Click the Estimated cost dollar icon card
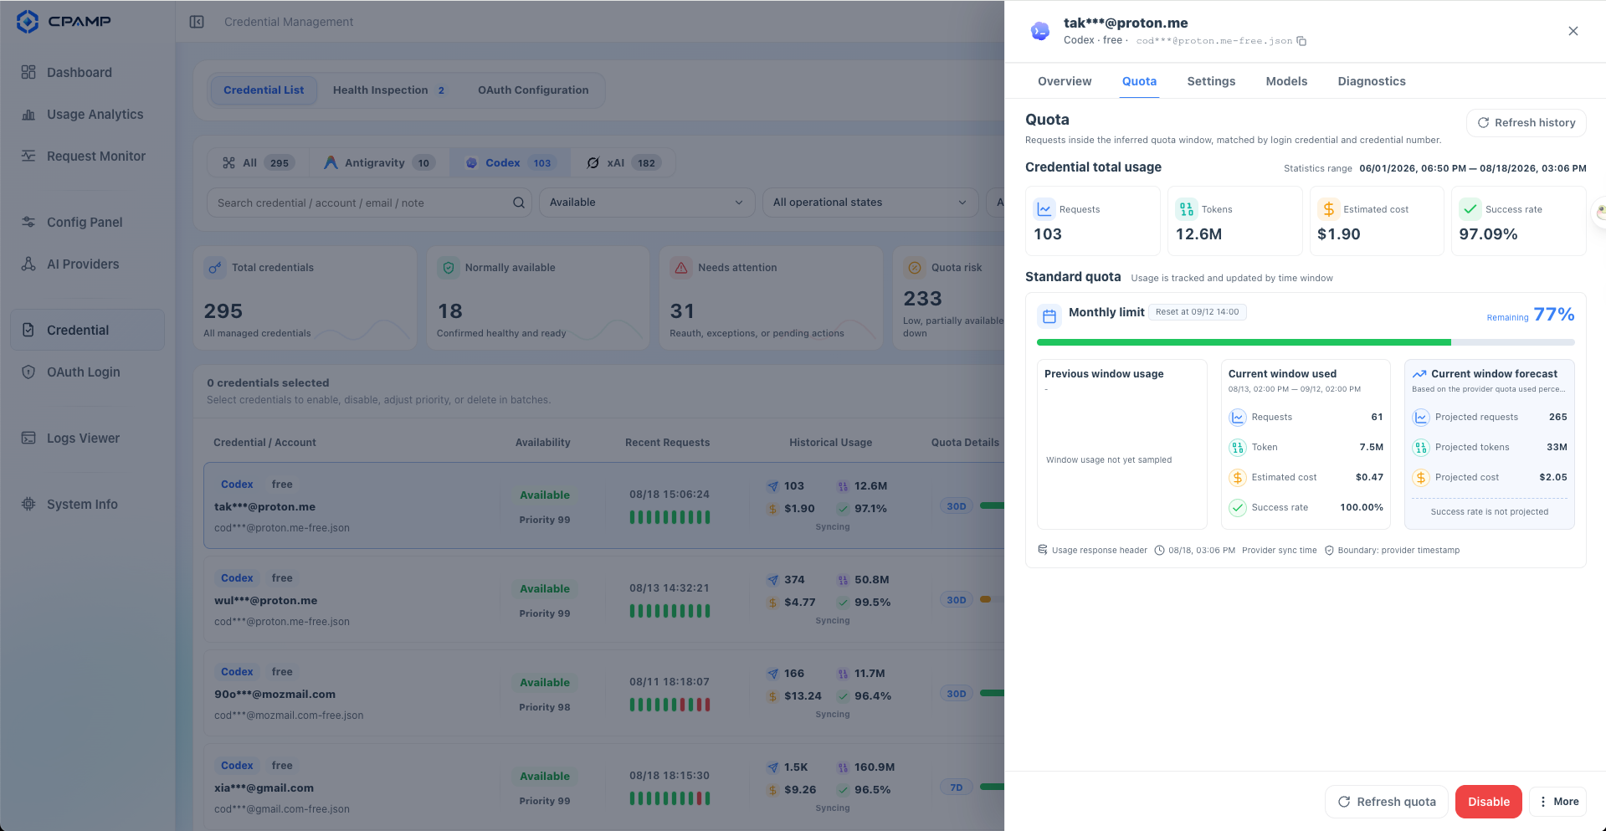Screen dimensions: 1606x831 (1328, 209)
